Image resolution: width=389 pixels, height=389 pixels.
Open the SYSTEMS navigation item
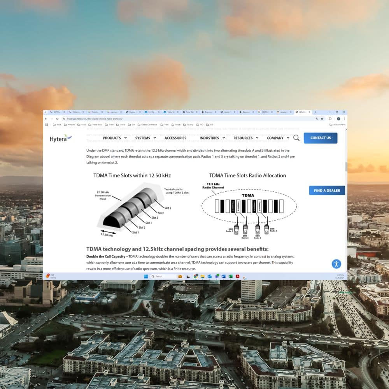pyautogui.click(x=143, y=138)
